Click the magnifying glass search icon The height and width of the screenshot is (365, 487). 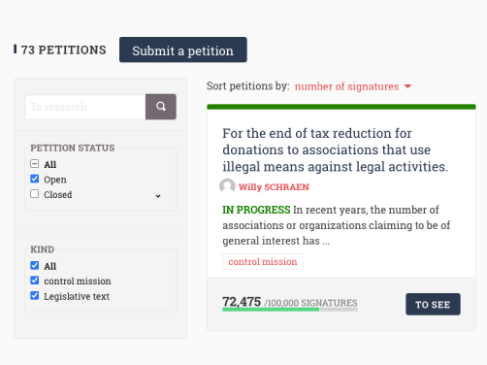pyautogui.click(x=161, y=107)
